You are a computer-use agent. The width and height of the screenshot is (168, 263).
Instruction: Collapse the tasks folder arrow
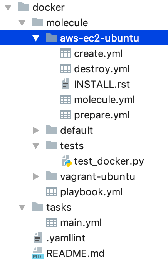(x=22, y=208)
